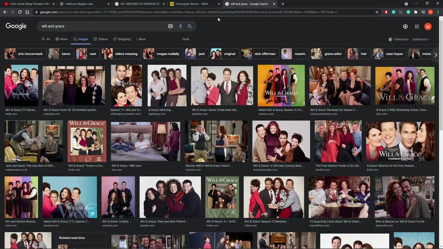Filter by megan mullally chip
The height and width of the screenshot is (249, 443).
[163, 54]
